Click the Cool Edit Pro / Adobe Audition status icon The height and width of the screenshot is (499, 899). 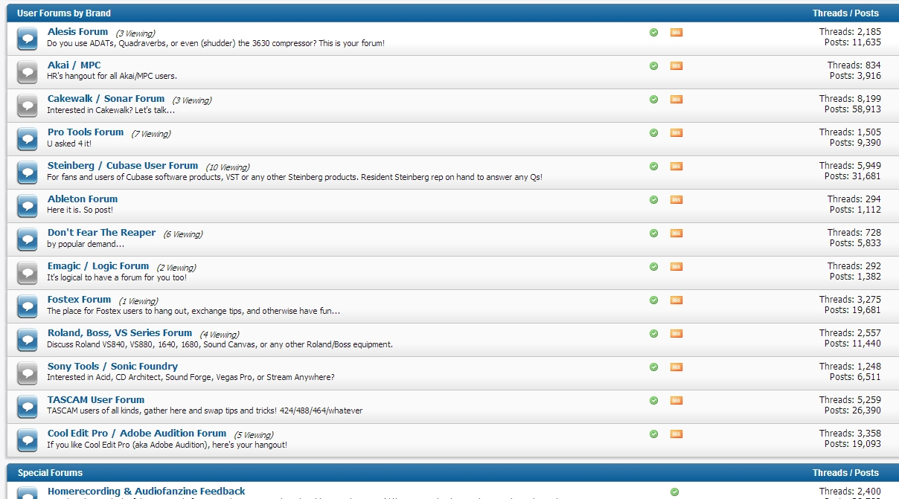click(x=28, y=440)
